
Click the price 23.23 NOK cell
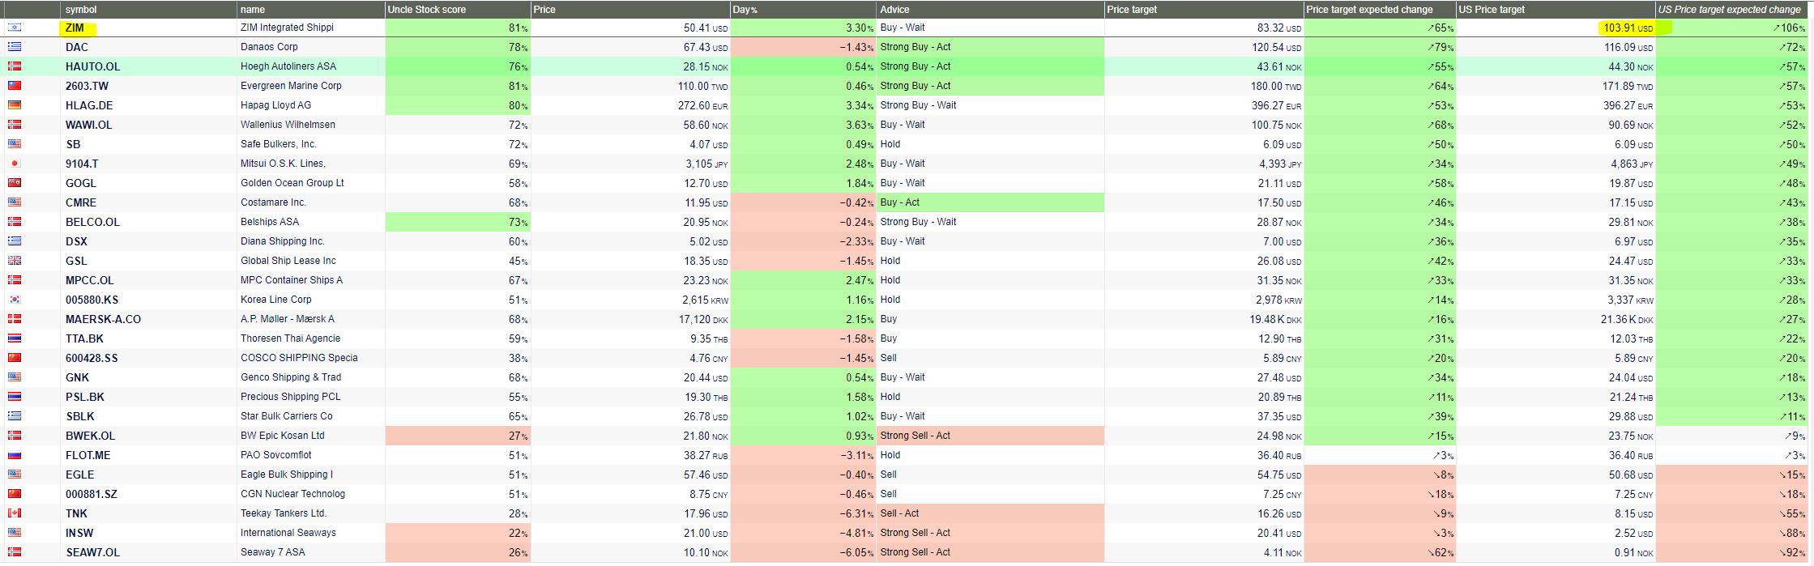pyautogui.click(x=630, y=280)
